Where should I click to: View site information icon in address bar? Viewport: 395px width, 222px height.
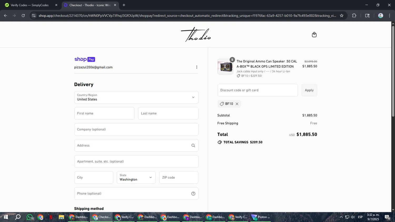(x=34, y=16)
